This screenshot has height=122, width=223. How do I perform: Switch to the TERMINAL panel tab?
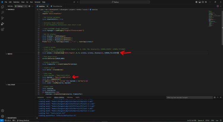point(70,97)
